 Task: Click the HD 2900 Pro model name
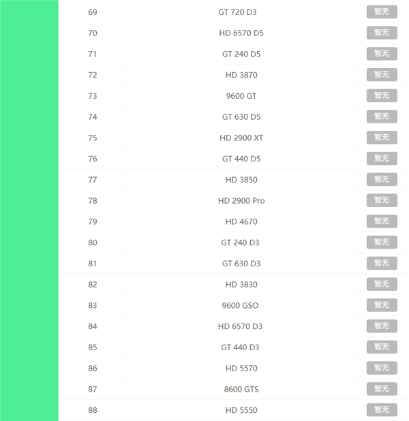click(241, 201)
